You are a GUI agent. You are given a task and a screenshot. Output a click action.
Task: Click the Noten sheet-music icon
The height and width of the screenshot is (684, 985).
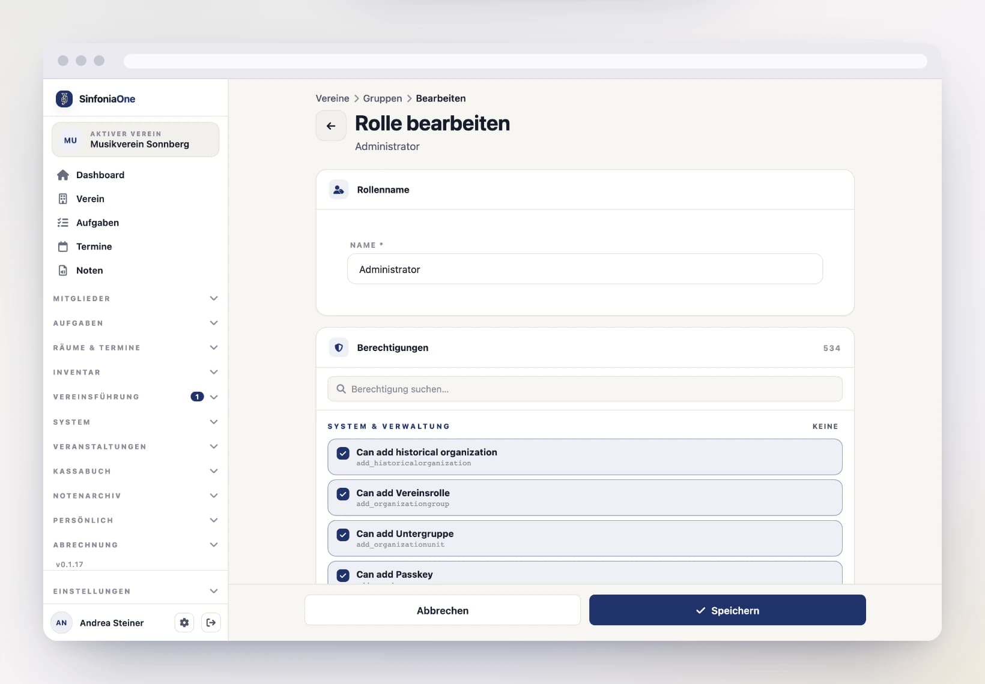(63, 271)
